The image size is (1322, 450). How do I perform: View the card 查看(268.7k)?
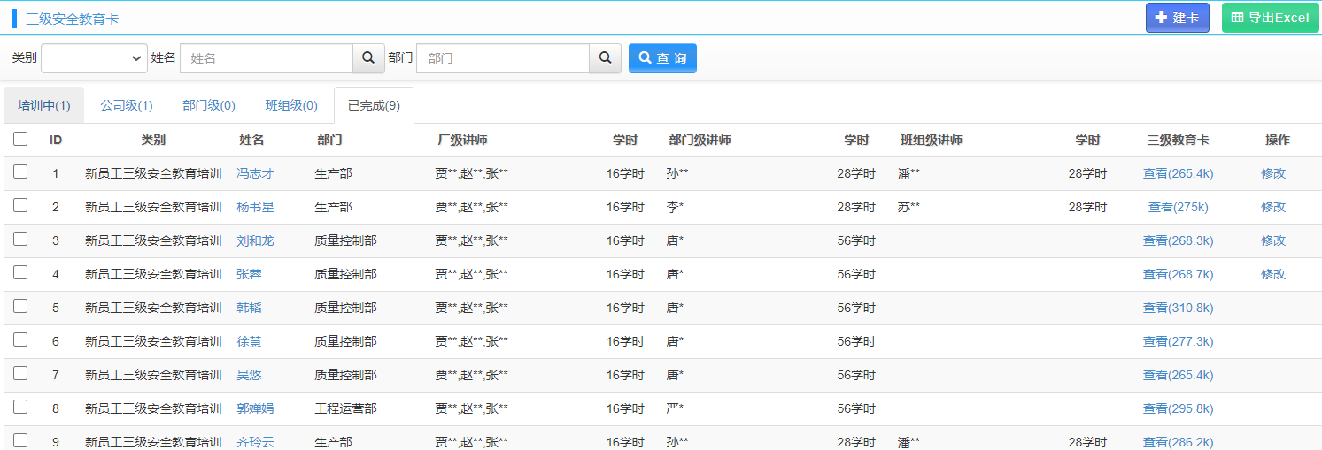(x=1178, y=274)
